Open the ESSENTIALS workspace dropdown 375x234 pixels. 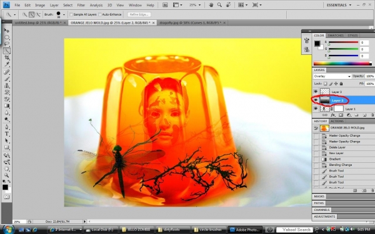339,5
